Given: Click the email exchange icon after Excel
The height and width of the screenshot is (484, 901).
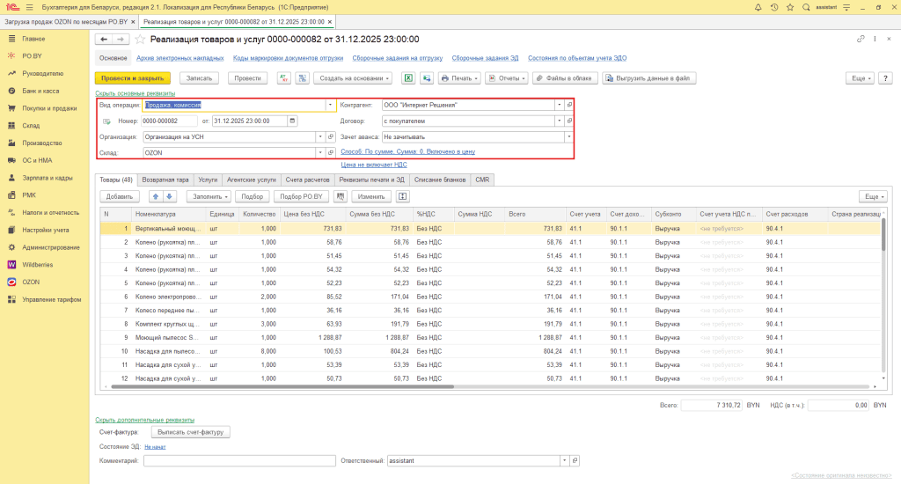Looking at the screenshot, I should click(427, 78).
